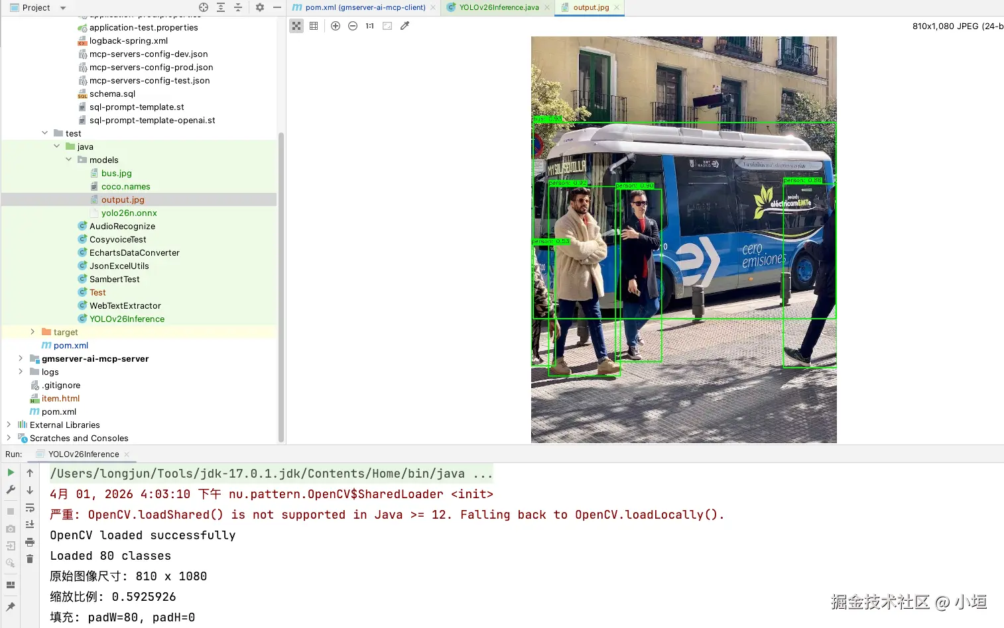Select output.jpg in Project tree

[x=123, y=199]
